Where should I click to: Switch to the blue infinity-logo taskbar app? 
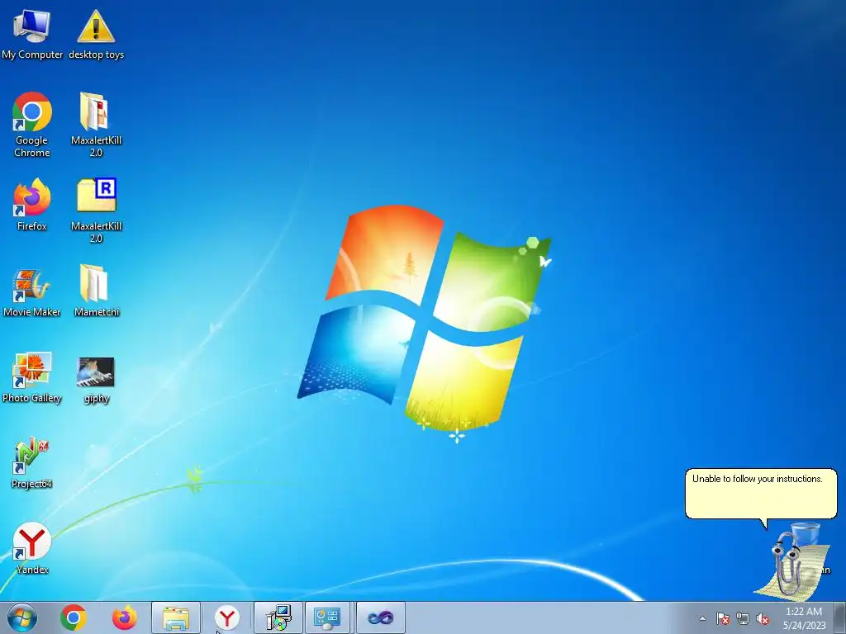(x=380, y=617)
